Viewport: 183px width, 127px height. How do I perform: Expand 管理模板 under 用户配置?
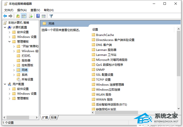[9, 99]
